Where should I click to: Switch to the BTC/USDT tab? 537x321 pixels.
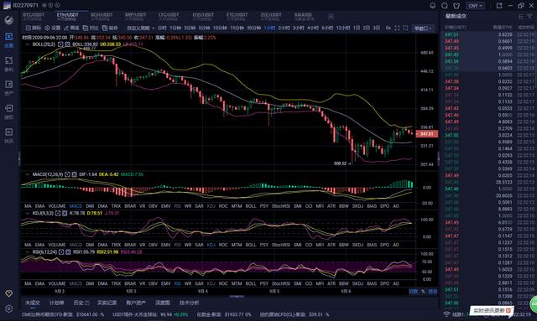coord(34,17)
